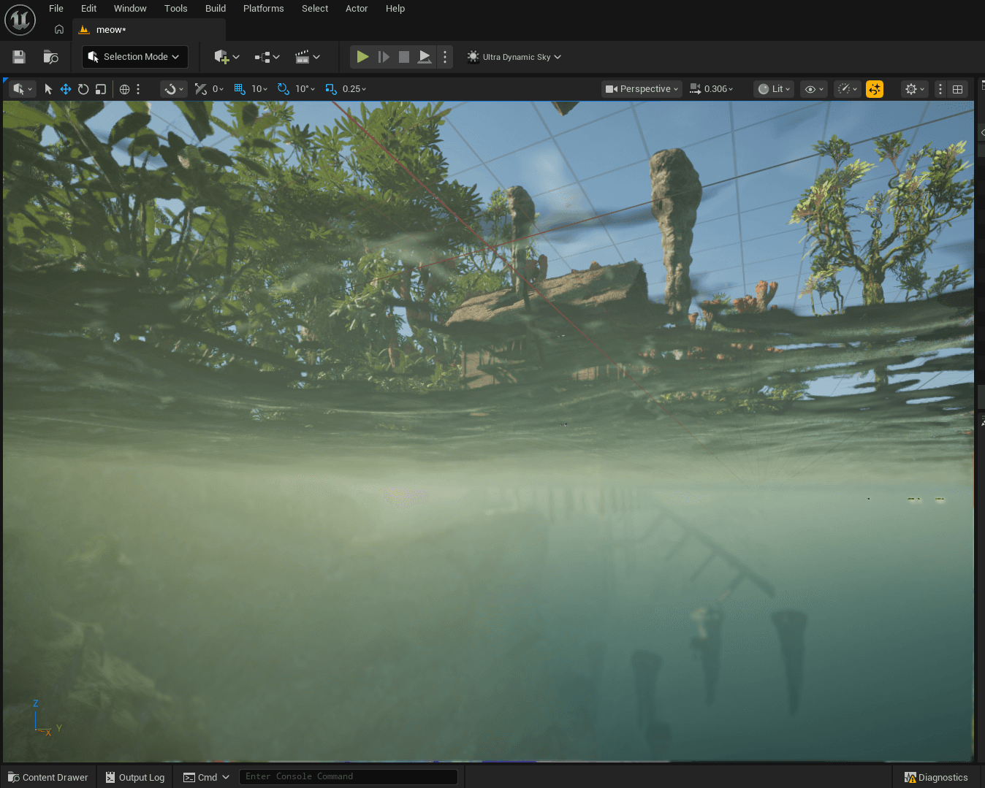The image size is (985, 788).
Task: Open the File menu
Action: (56, 9)
